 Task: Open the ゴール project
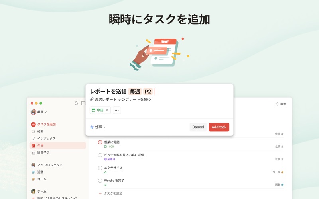(x=42, y=179)
